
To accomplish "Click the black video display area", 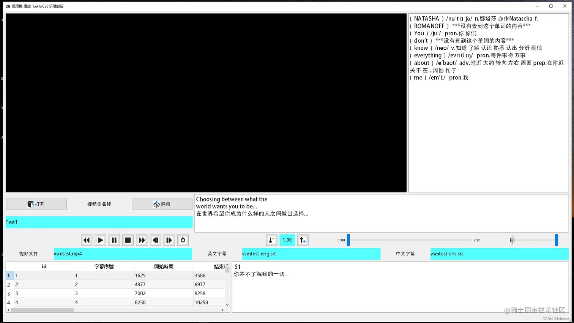I will pos(206,103).
